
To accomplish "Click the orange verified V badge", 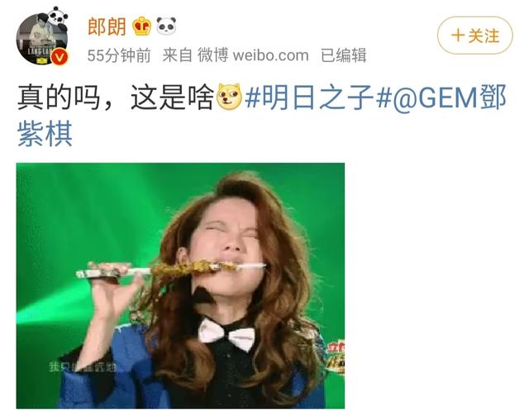I will (x=60, y=57).
